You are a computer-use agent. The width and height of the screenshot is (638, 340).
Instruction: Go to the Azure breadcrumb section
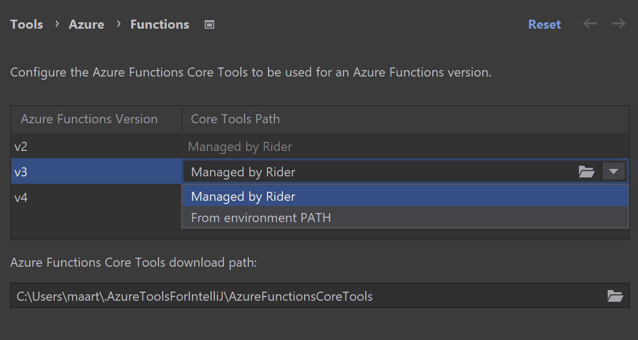[x=86, y=24]
